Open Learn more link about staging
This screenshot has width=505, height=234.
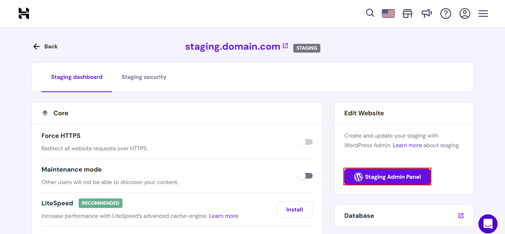pyautogui.click(x=407, y=145)
